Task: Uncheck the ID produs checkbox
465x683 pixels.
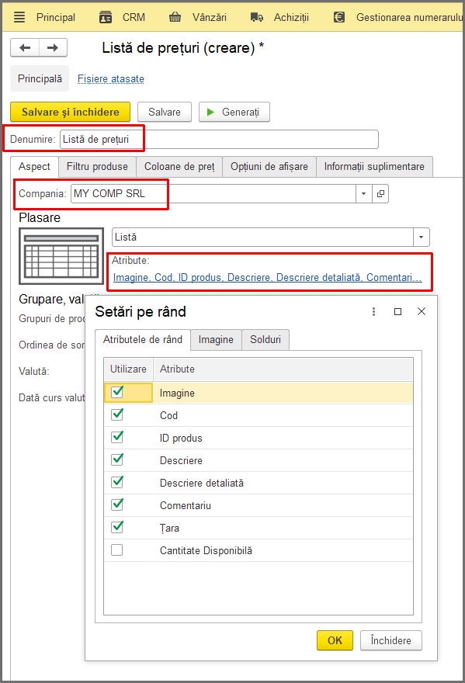Action: [117, 437]
